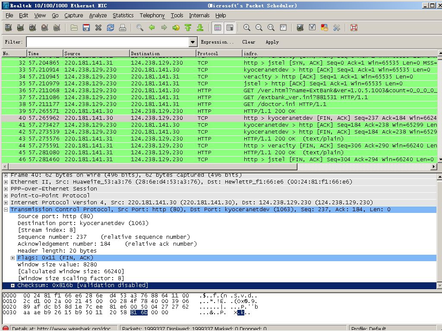Open the Analyze menu
Image resolution: width=442 pixels, height=331 pixels.
(x=98, y=16)
